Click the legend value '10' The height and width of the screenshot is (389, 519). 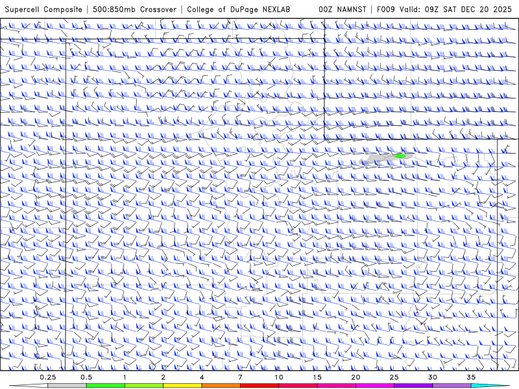[x=279, y=377]
